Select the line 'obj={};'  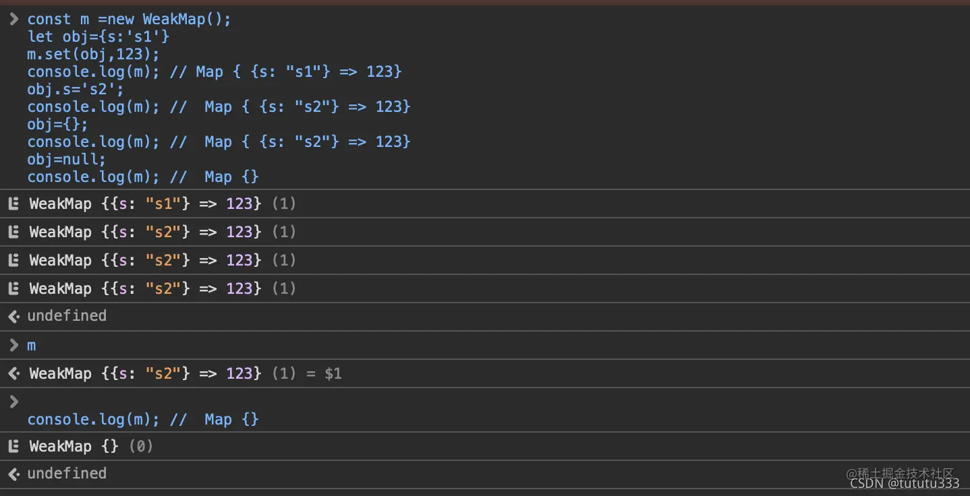tap(57, 124)
